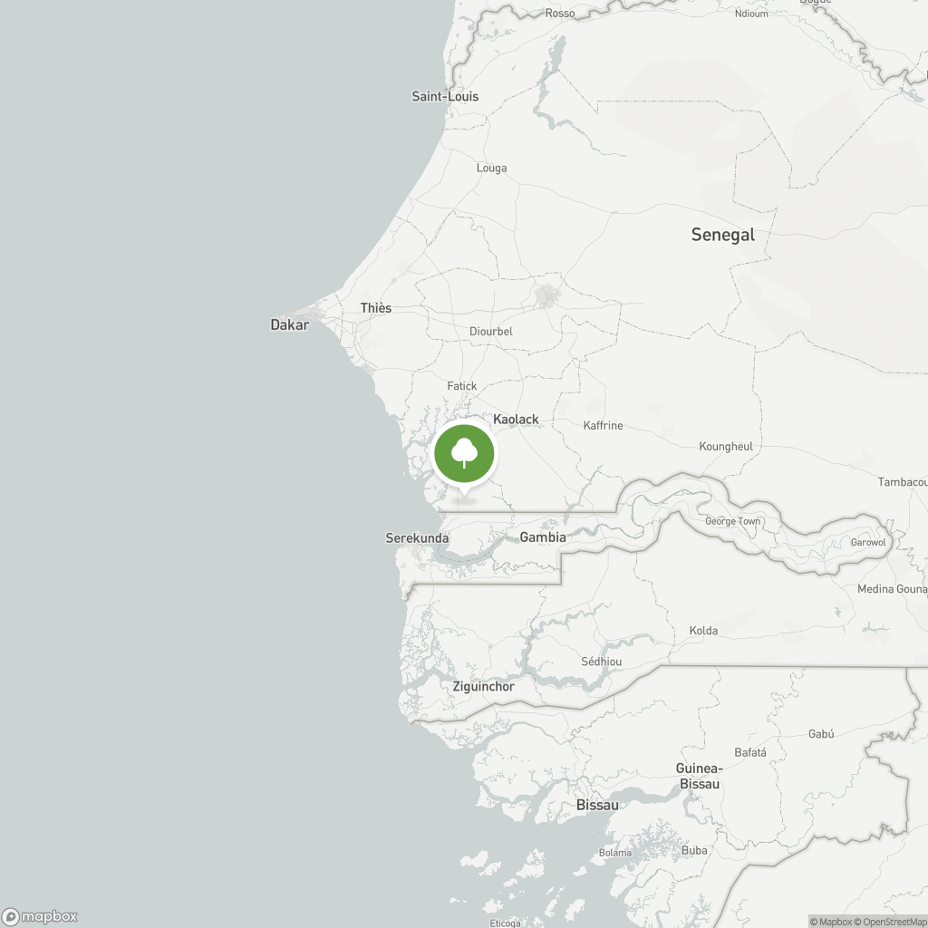Open the © Mapbox attribution link

831,922
